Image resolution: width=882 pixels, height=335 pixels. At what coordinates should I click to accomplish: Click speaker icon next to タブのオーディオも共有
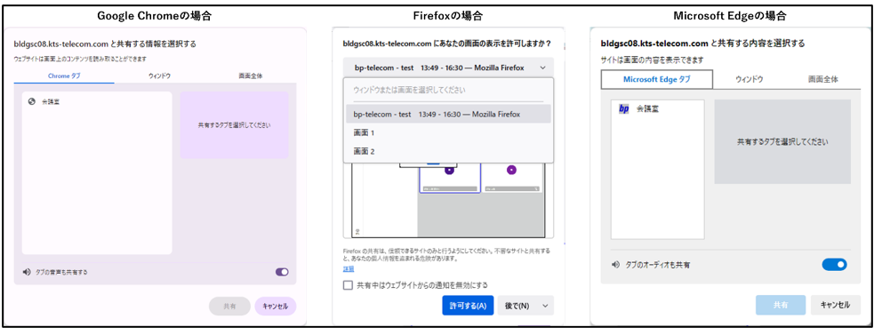[615, 264]
